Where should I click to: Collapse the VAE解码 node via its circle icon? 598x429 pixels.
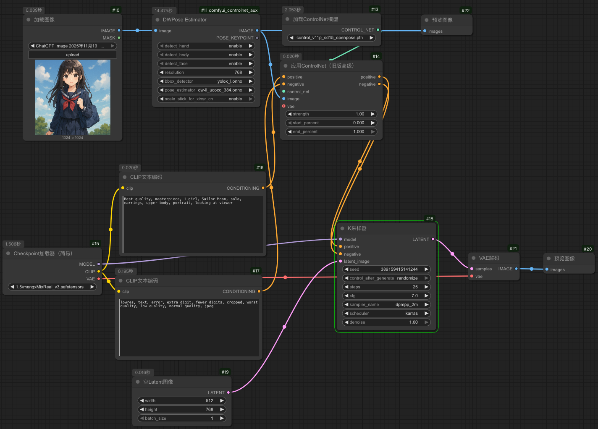(x=474, y=258)
